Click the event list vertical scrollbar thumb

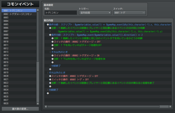click(x=38, y=37)
